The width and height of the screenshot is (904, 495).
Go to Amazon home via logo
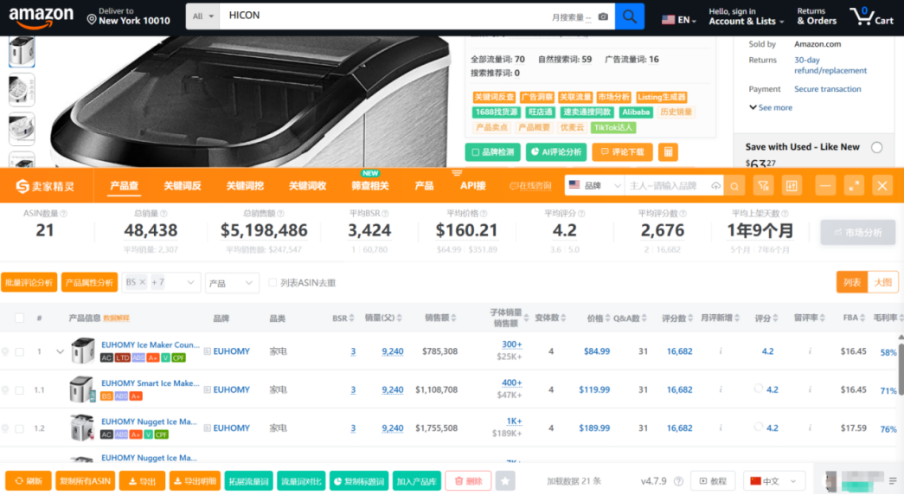pyautogui.click(x=41, y=16)
